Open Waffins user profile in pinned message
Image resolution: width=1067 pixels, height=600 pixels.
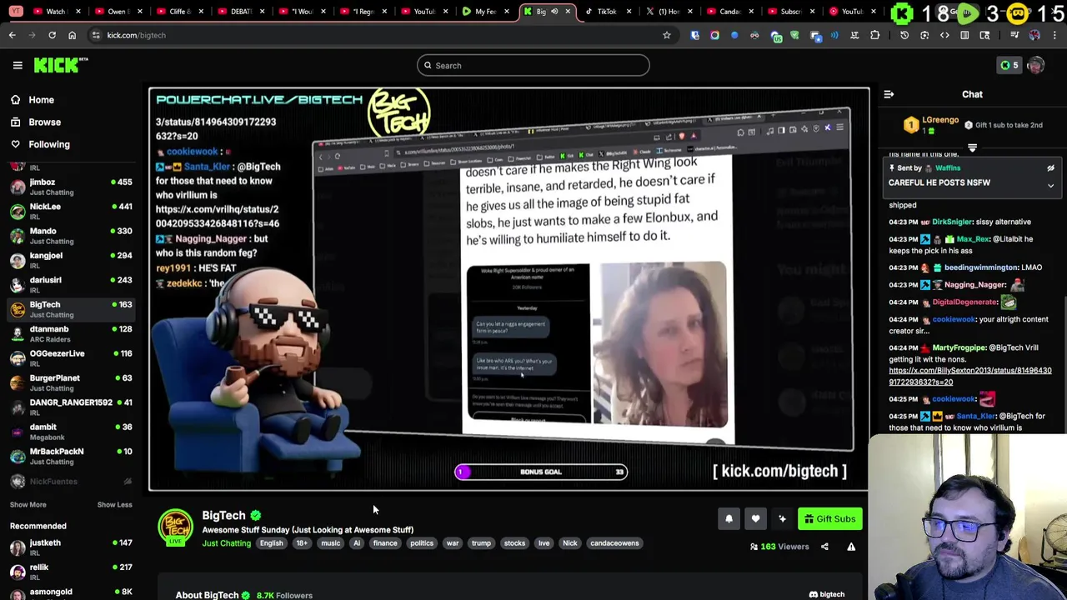pyautogui.click(x=948, y=168)
